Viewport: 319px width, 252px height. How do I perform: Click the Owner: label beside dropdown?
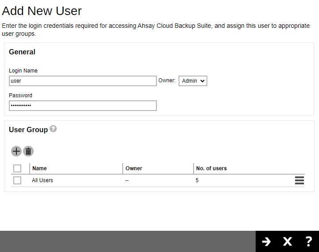click(x=167, y=80)
